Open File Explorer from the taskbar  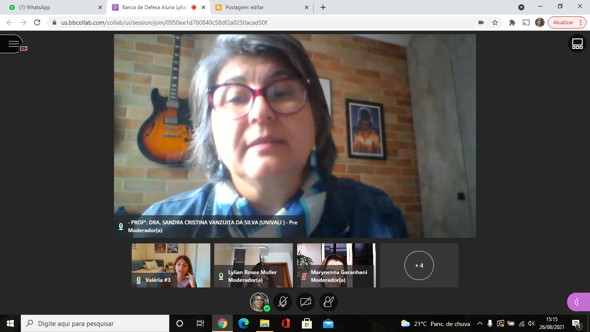click(264, 323)
